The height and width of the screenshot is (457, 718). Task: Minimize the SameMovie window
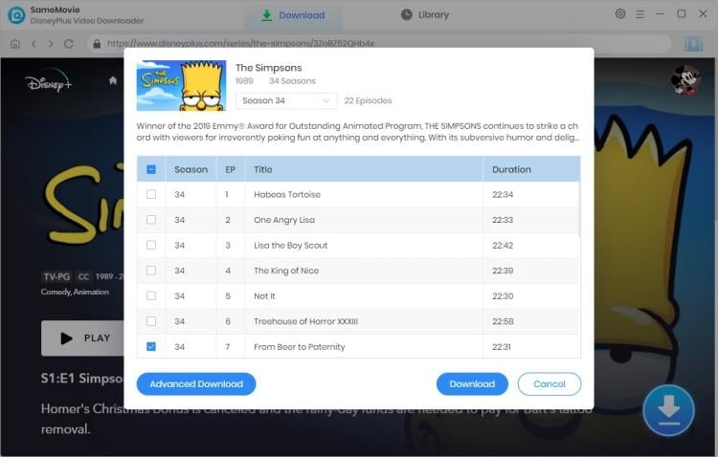pos(660,14)
